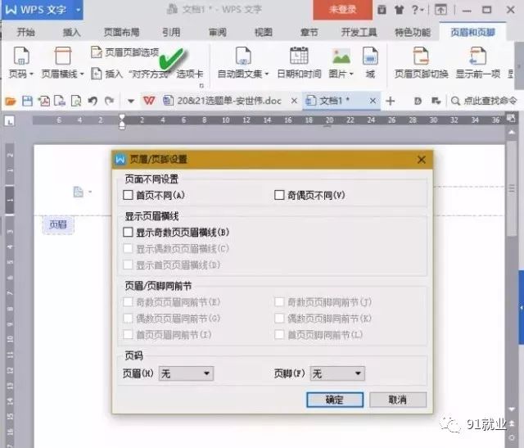Click the 日期和时间 calendar icon

coord(299,56)
